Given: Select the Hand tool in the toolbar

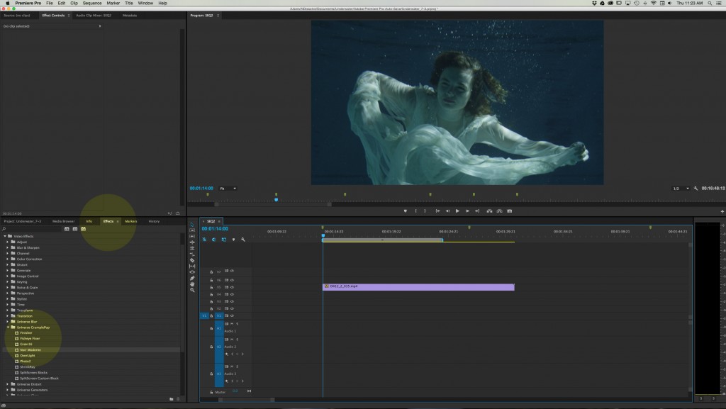Looking at the screenshot, I should pyautogui.click(x=192, y=284).
